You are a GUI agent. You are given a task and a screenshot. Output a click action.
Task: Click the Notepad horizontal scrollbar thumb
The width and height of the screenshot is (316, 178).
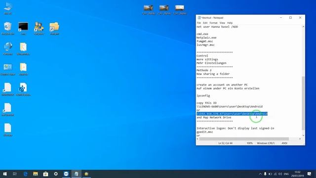pyautogui.click(x=244, y=139)
